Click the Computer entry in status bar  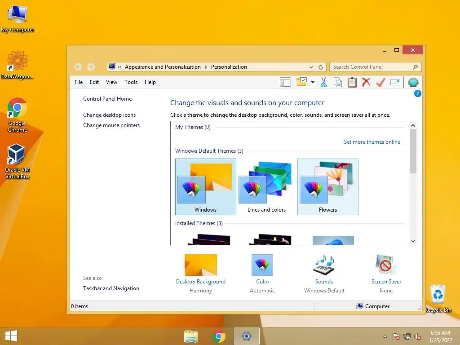(x=373, y=306)
